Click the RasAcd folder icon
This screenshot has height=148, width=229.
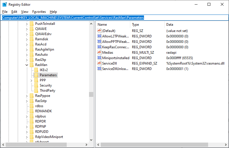[31, 44]
